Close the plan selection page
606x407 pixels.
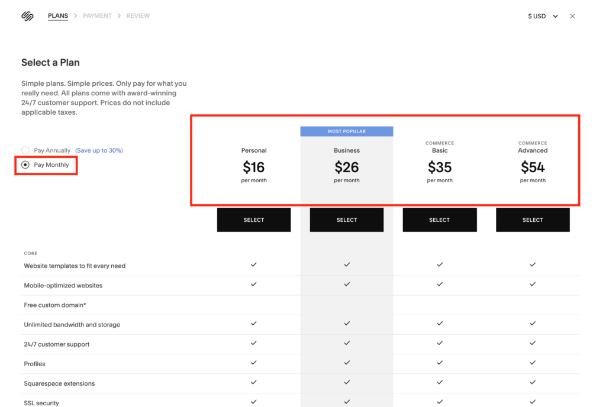pyautogui.click(x=572, y=16)
